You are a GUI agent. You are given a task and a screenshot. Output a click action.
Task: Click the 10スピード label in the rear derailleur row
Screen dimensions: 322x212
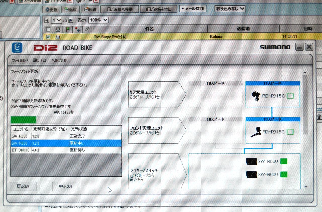(216, 84)
